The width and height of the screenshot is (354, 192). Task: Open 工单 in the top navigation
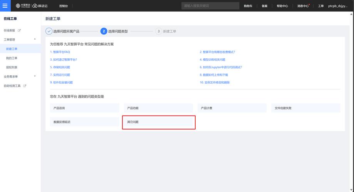(321, 6)
